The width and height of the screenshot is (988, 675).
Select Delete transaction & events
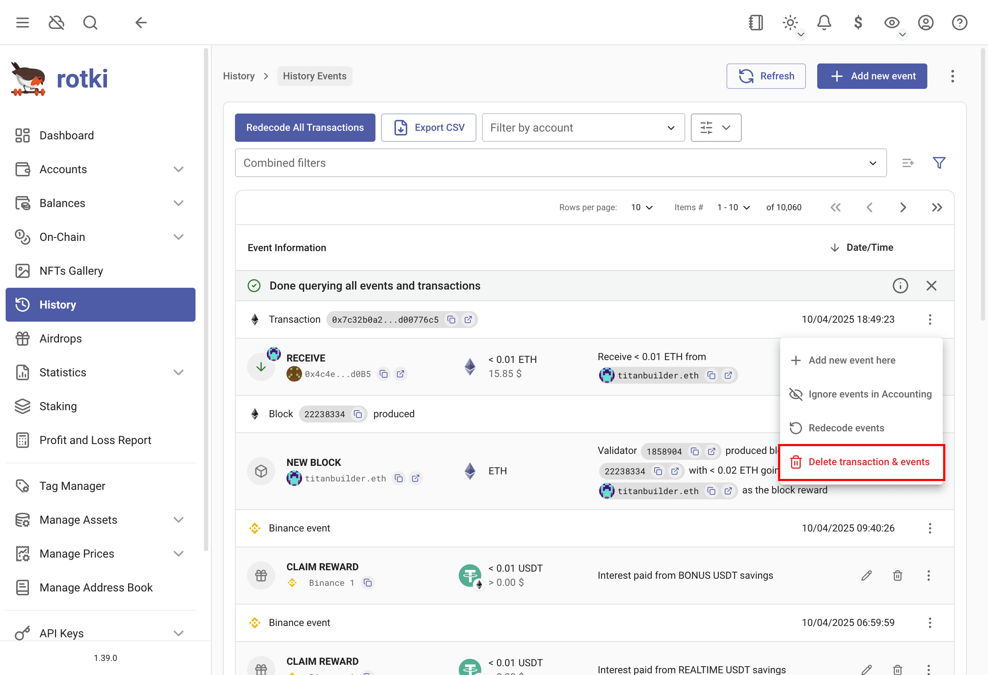861,462
